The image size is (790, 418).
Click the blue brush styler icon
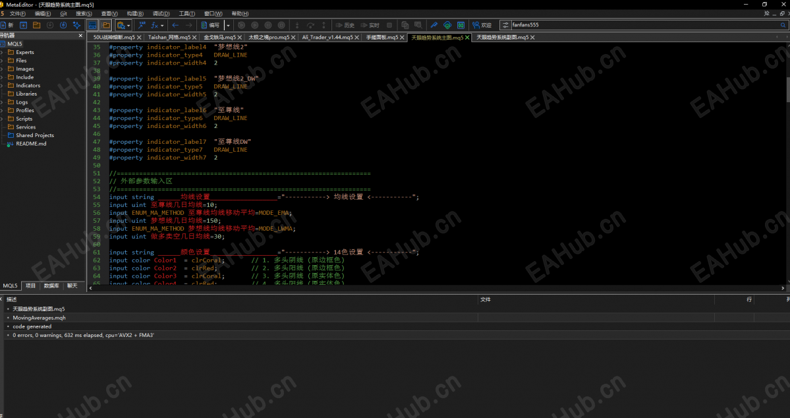[x=434, y=24]
